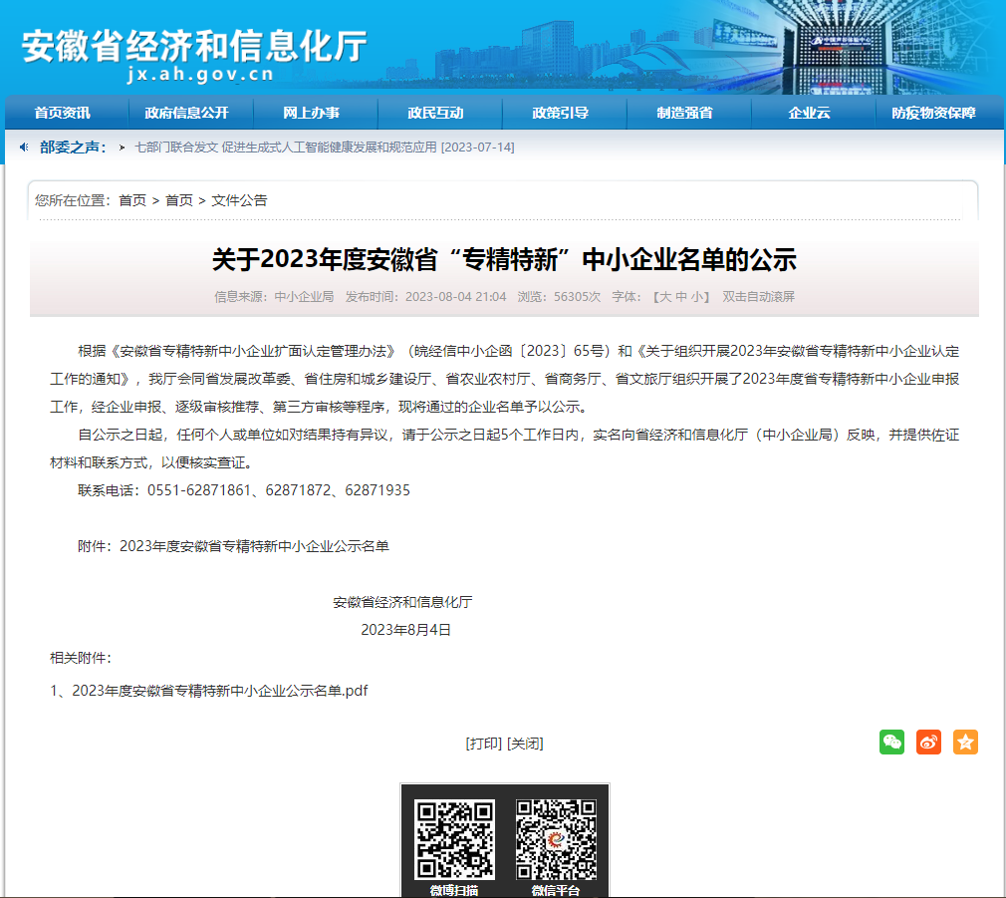Click 文件公告 in the breadcrumb

pos(239,200)
